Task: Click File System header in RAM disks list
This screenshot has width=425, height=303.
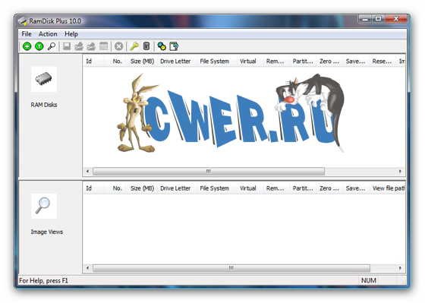Action: 216,62
